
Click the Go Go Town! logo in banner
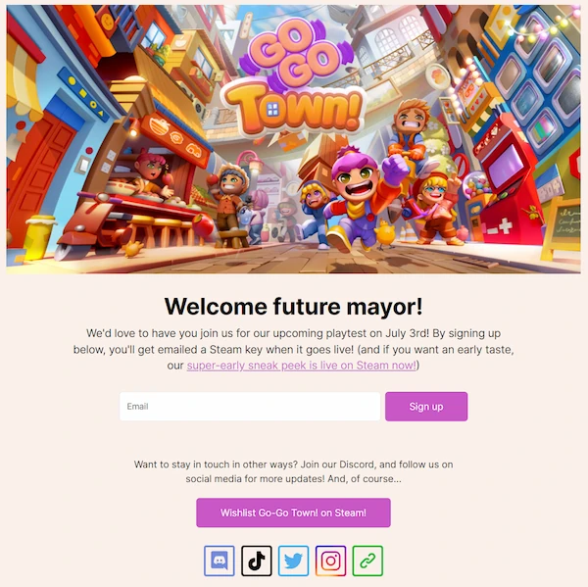click(x=294, y=76)
